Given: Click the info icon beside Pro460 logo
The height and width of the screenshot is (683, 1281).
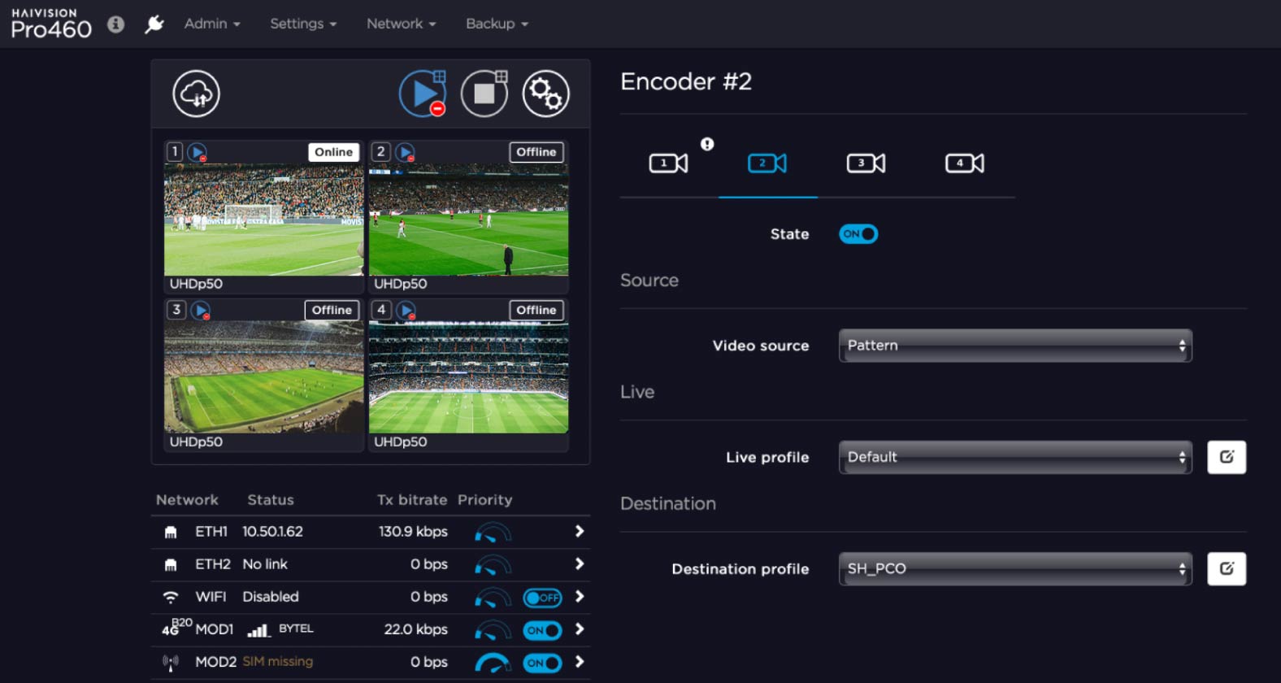Looking at the screenshot, I should coord(116,24).
